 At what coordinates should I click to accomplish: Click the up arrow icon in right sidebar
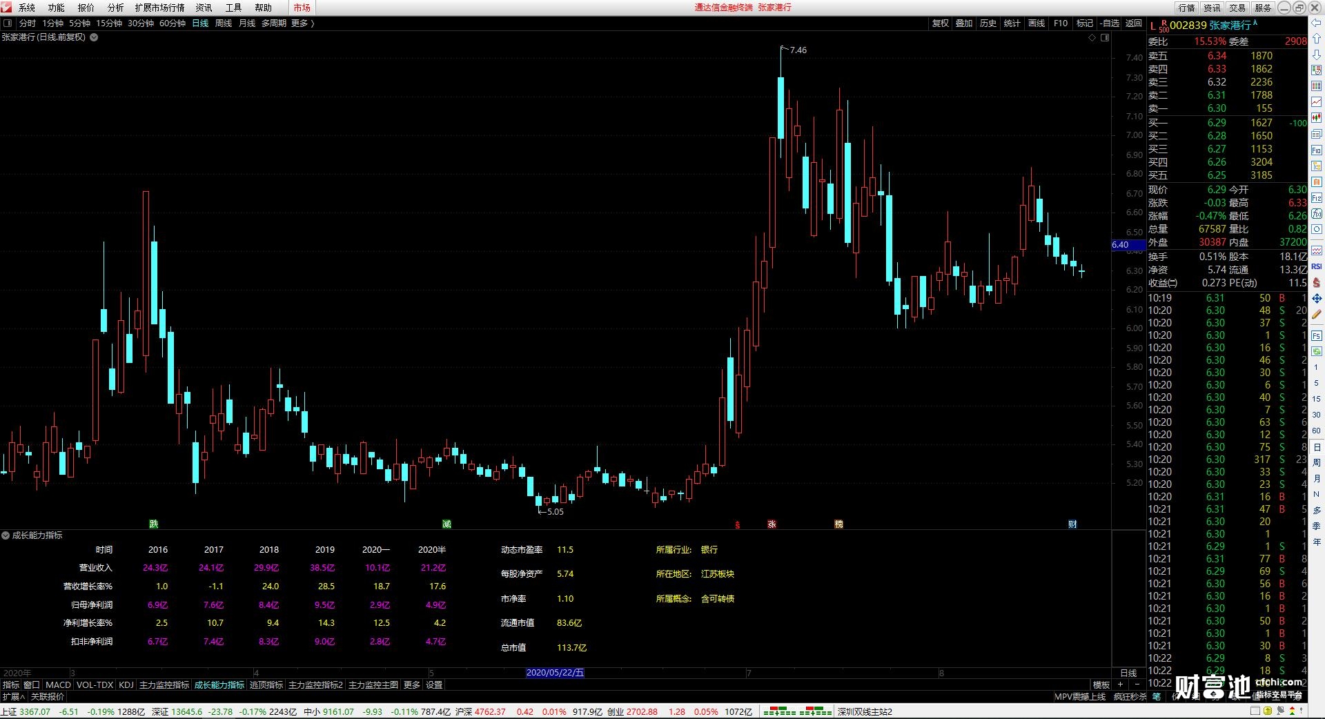tap(1317, 39)
